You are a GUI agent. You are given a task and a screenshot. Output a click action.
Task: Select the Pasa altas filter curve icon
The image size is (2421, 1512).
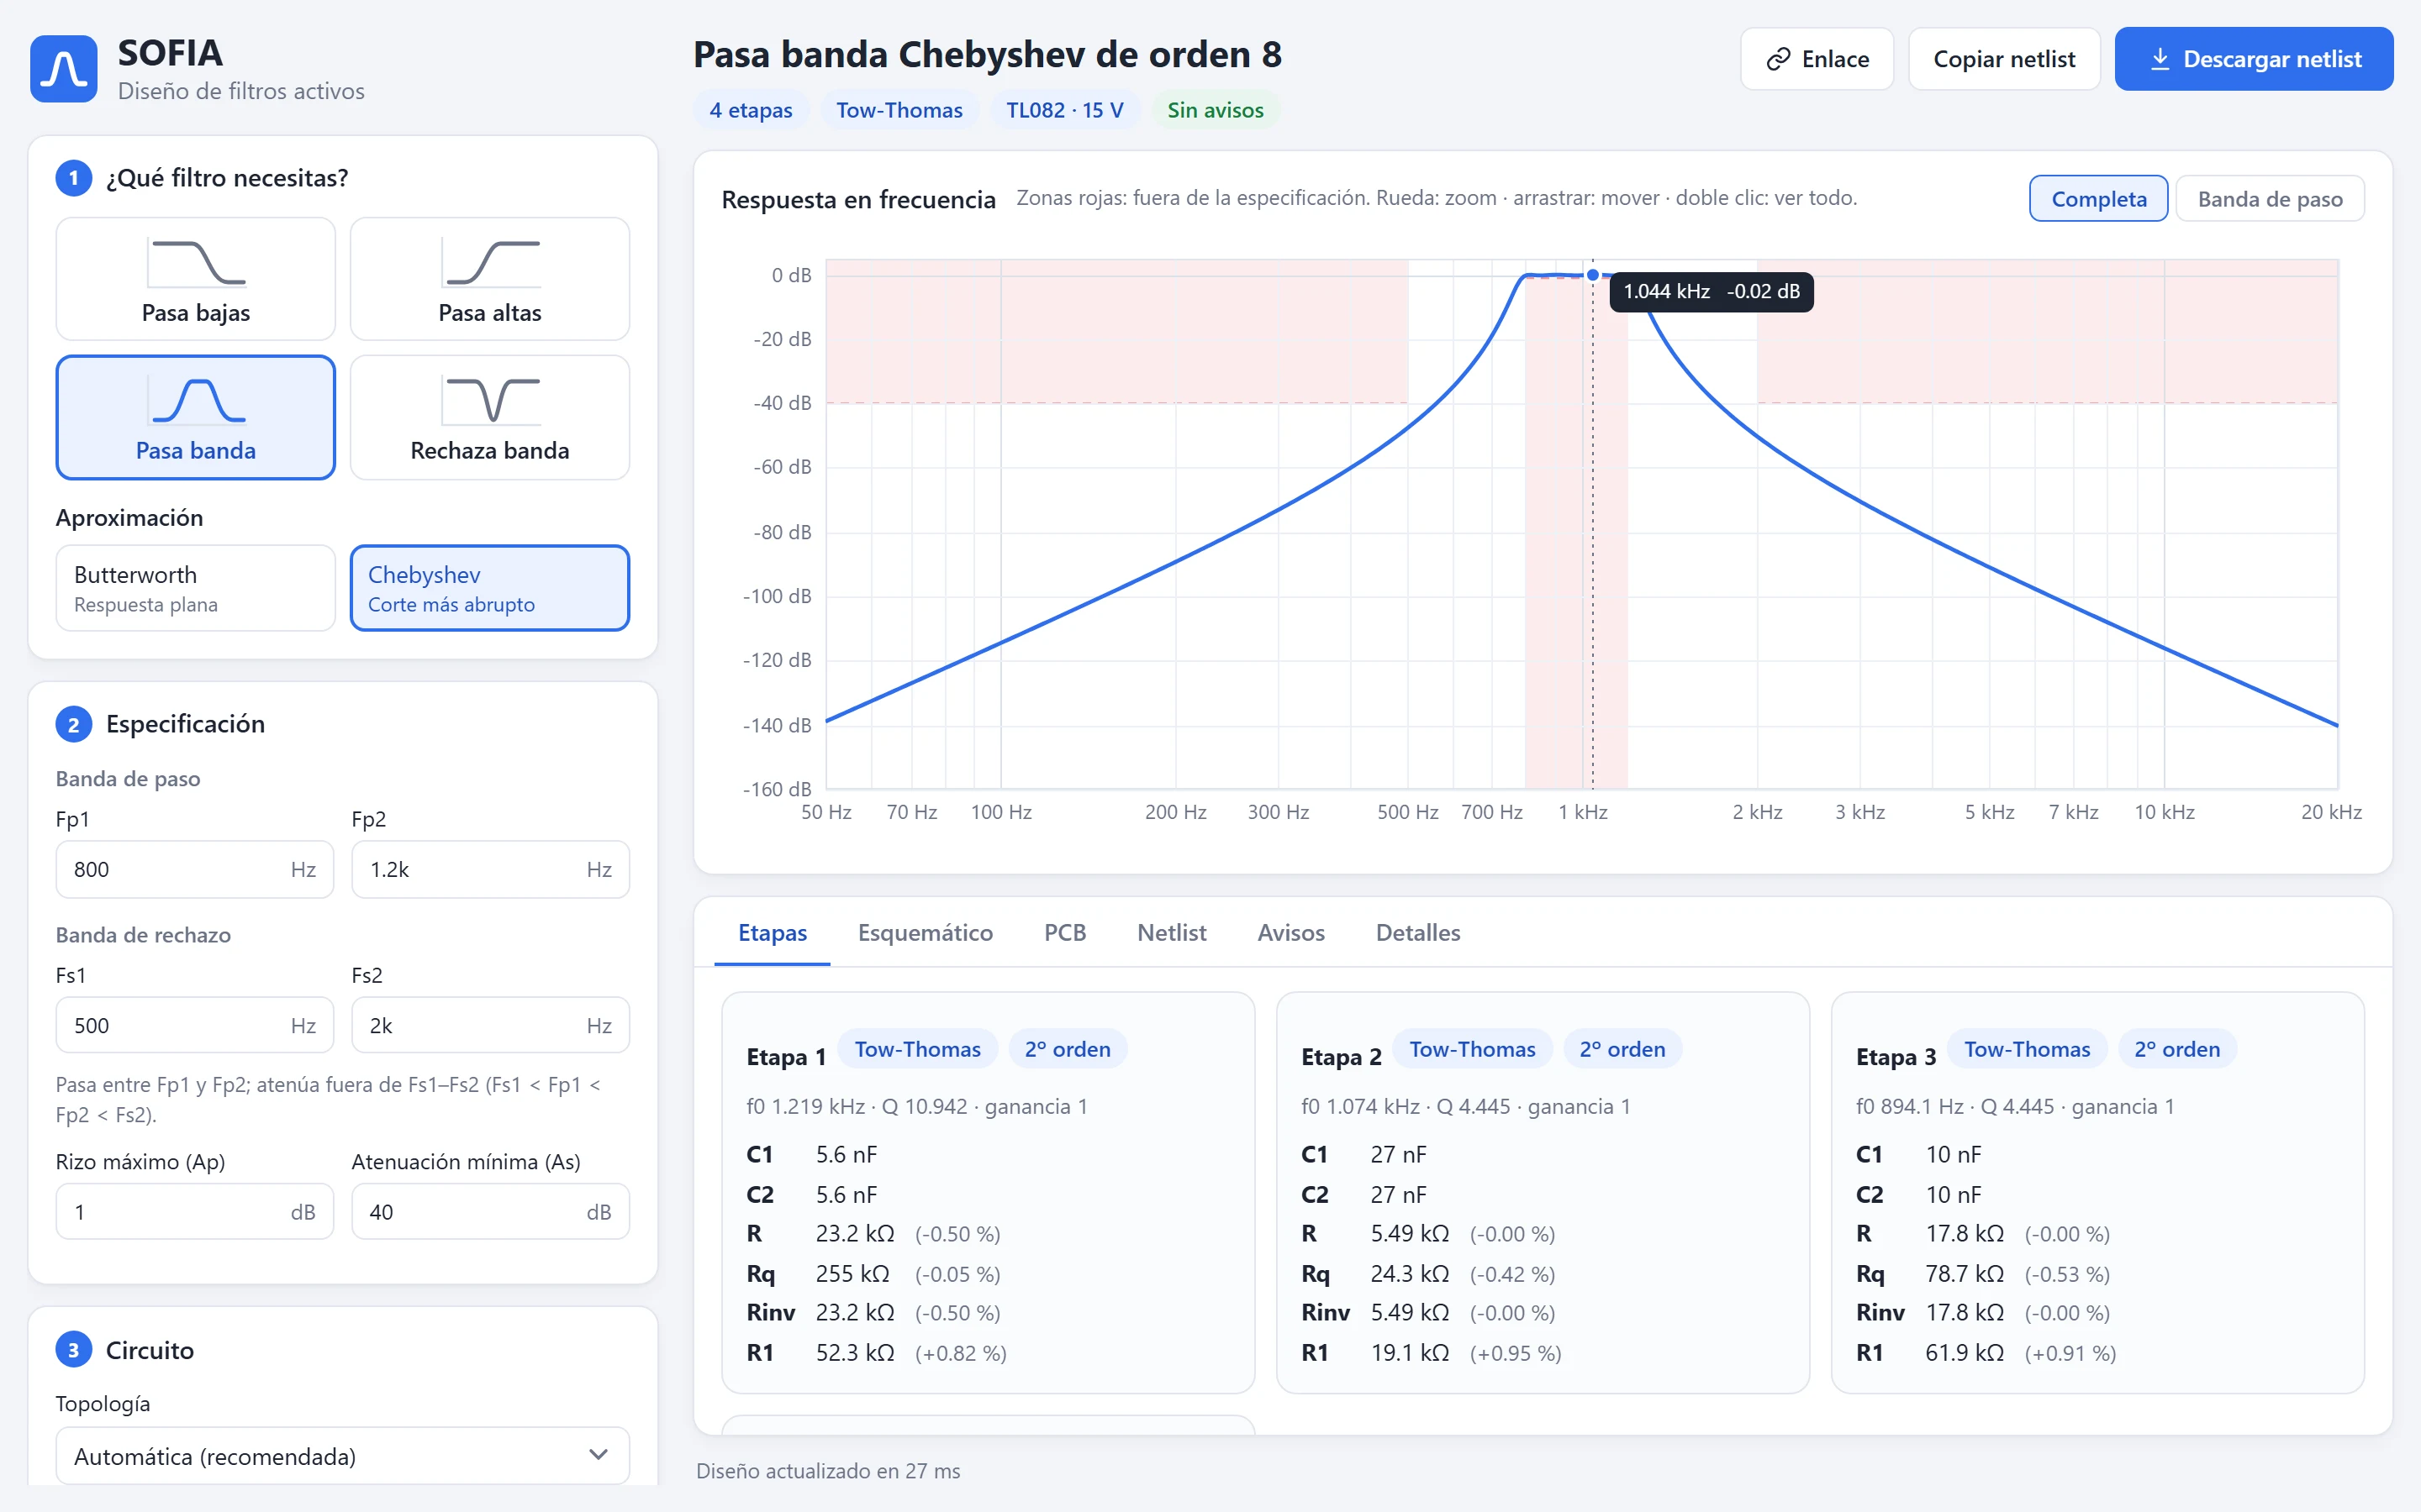[x=490, y=263]
